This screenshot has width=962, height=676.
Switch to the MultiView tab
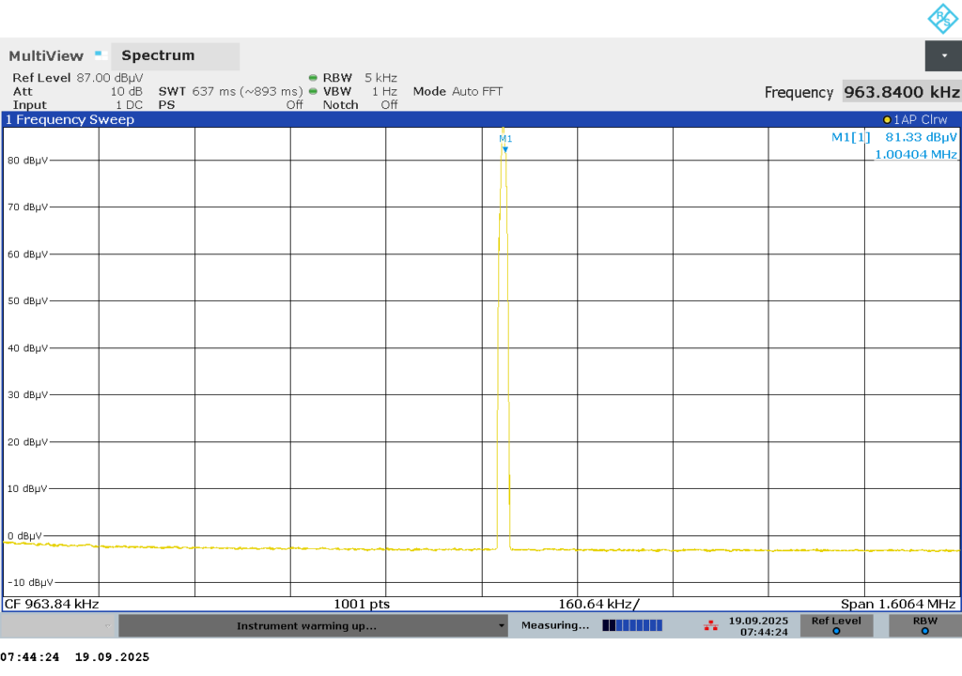(46, 56)
